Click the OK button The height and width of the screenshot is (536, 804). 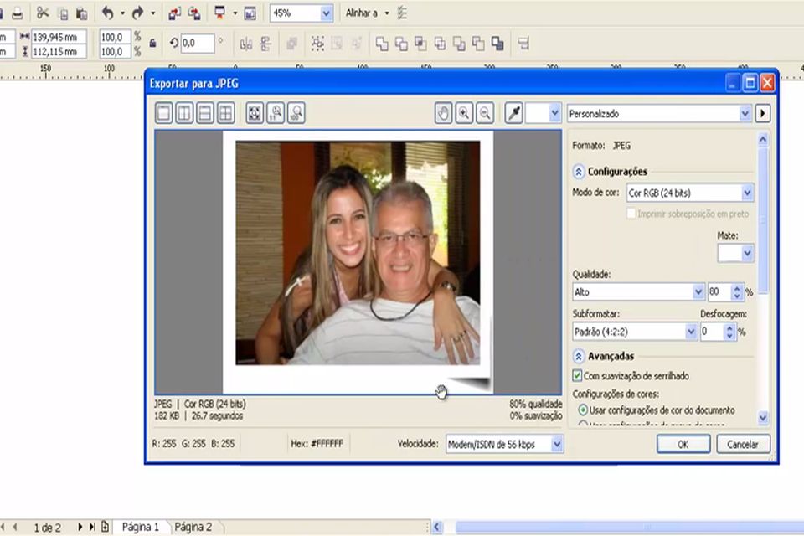(x=683, y=444)
